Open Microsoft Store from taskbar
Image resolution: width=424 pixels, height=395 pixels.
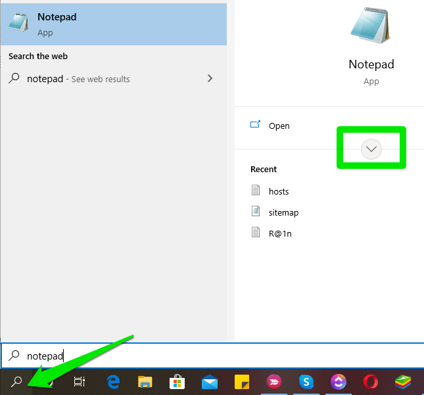pyautogui.click(x=177, y=382)
